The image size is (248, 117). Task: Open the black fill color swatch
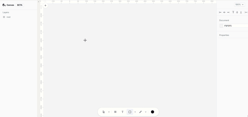(x=153, y=112)
